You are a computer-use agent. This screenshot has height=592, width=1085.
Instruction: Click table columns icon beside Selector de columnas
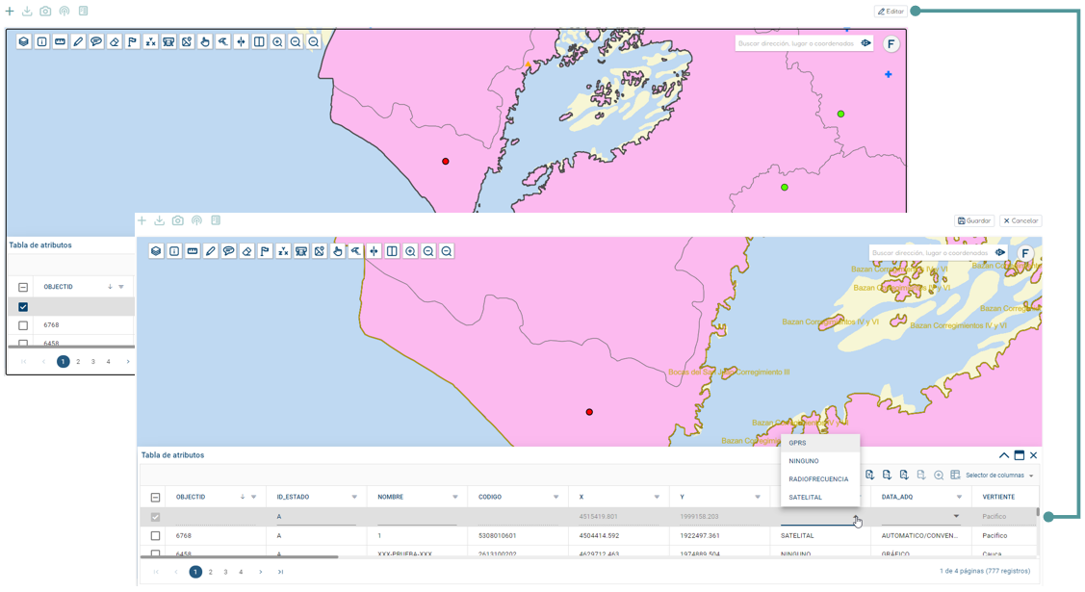[x=956, y=476]
